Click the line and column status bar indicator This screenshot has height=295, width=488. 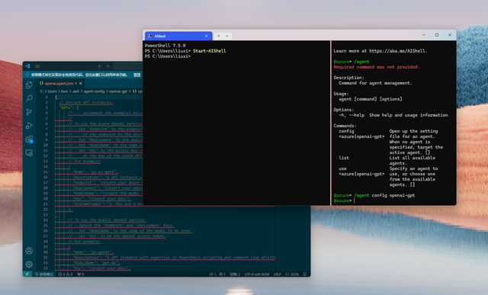click(217, 274)
